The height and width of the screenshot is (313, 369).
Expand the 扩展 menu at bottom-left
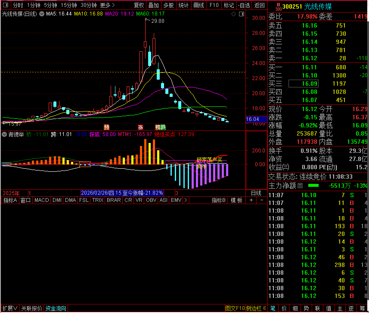(x=9, y=308)
